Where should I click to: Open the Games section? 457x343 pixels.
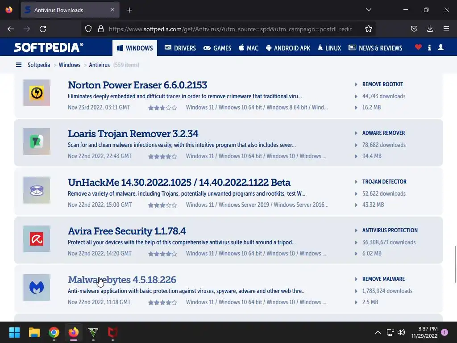[217, 48]
